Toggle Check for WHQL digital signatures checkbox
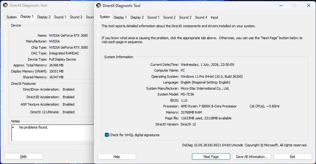Viewport: 316px width, 164px height. [107, 135]
